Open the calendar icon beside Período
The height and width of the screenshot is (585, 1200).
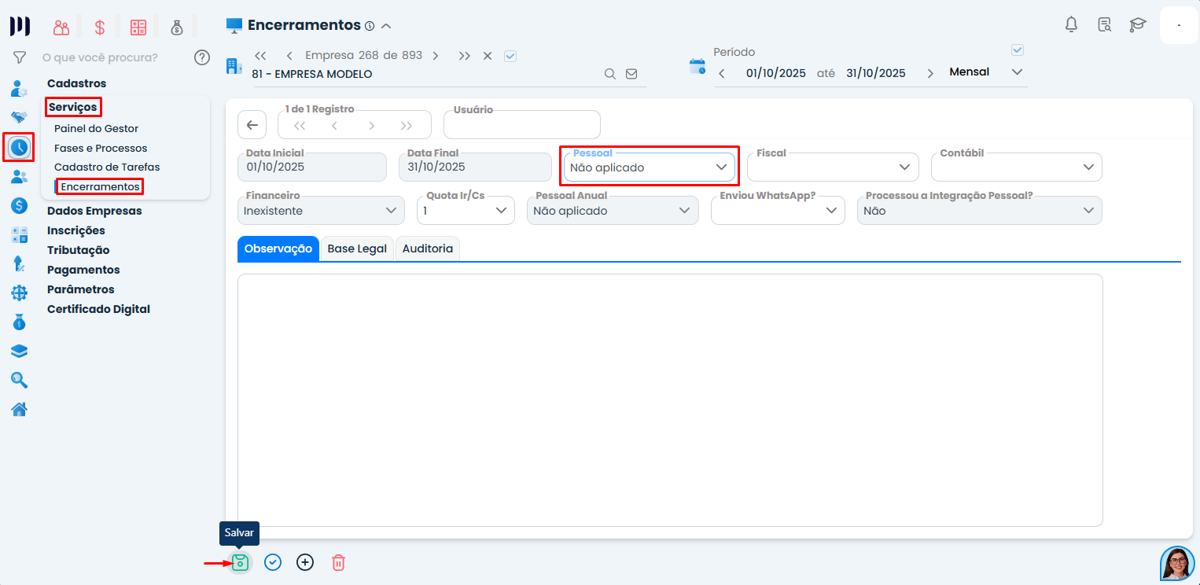(x=698, y=66)
